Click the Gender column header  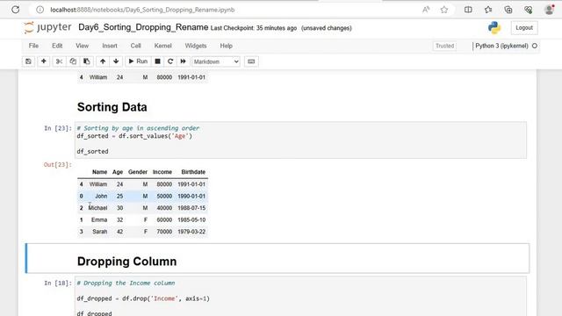(138, 172)
